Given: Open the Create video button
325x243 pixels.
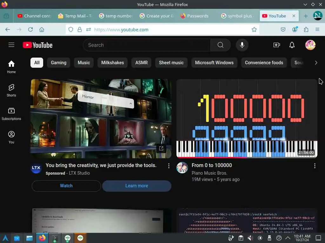Looking at the screenshot, I should [277, 45].
